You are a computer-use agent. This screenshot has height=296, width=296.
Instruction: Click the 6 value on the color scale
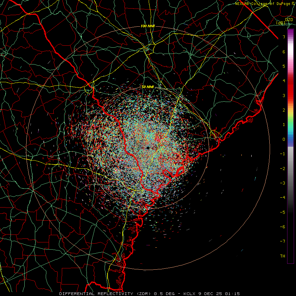pyautogui.click(x=284, y=52)
